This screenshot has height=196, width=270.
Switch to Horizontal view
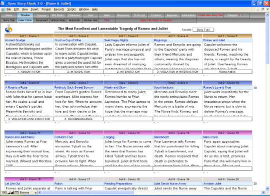(x=74, y=20)
